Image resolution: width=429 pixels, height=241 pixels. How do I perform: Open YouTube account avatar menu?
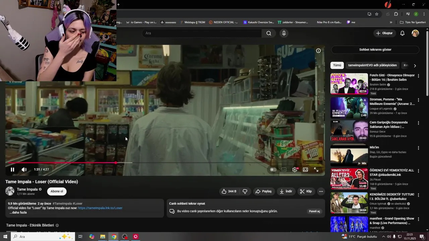[415, 33]
